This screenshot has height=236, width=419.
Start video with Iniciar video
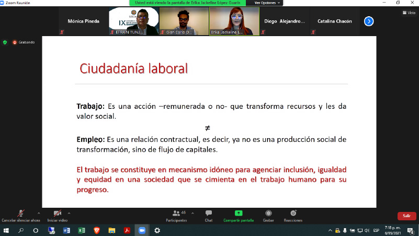coord(57,216)
